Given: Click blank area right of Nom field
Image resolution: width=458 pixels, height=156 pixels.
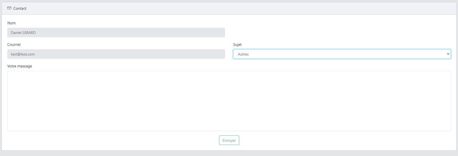Looking at the screenshot, I should [341, 33].
